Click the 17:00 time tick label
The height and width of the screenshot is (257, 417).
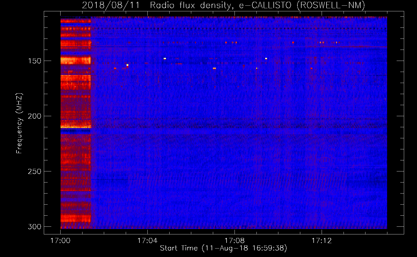[x=60, y=241]
